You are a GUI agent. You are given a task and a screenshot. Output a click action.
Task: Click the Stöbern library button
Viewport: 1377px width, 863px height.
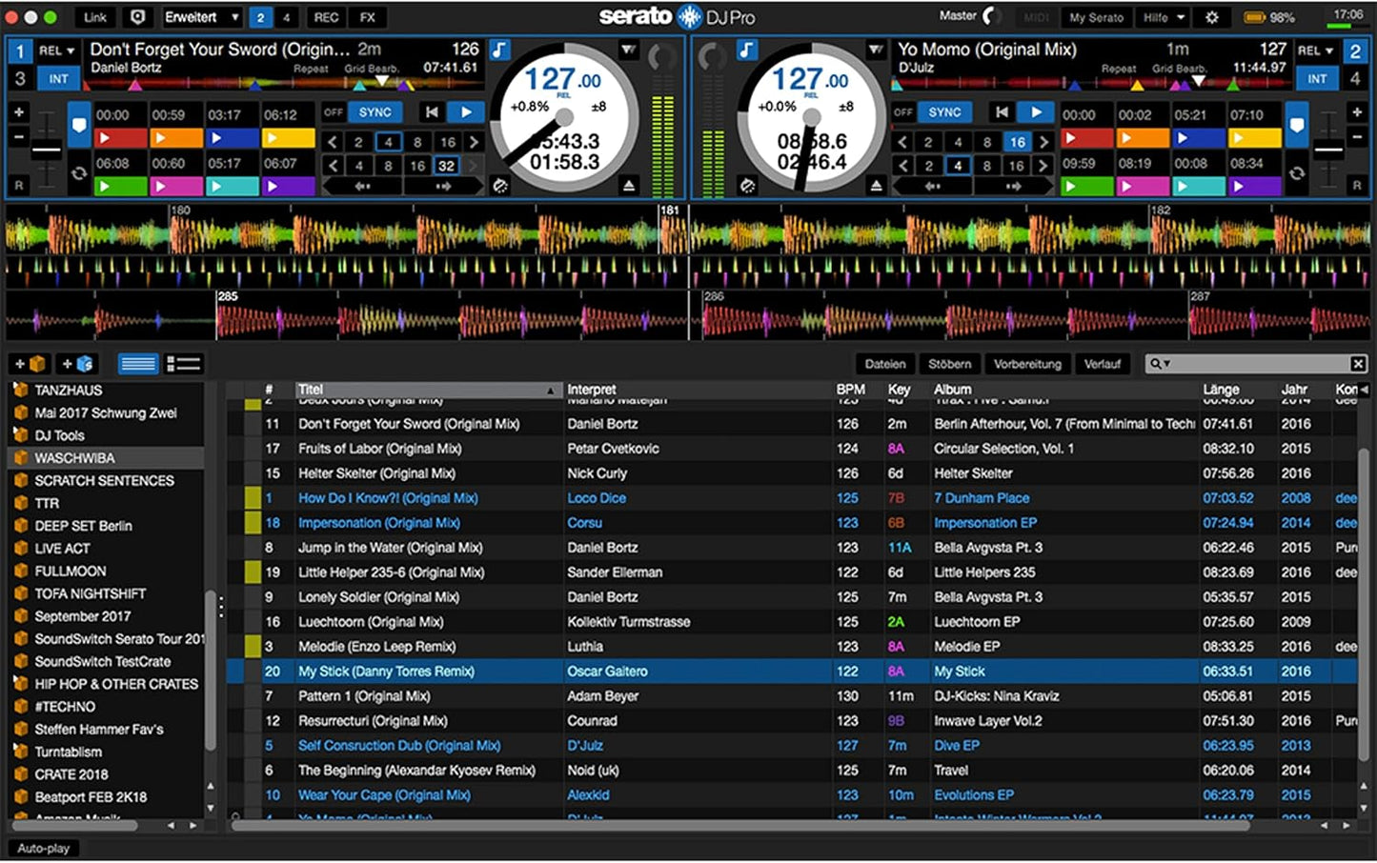click(949, 363)
